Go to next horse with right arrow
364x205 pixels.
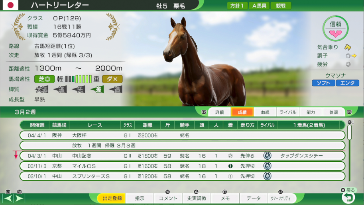coord(19,198)
